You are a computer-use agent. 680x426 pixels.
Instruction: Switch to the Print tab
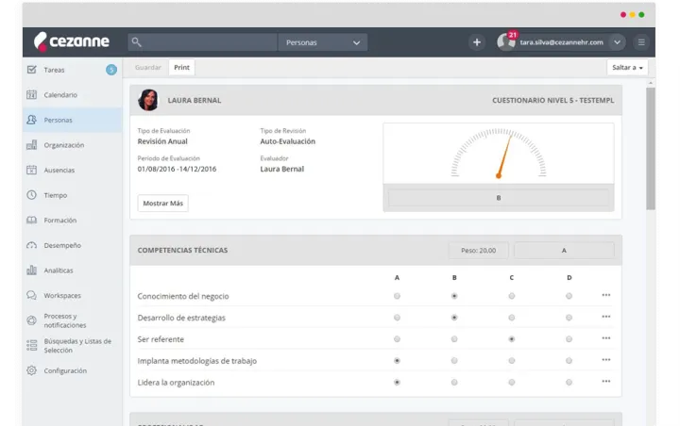(181, 68)
